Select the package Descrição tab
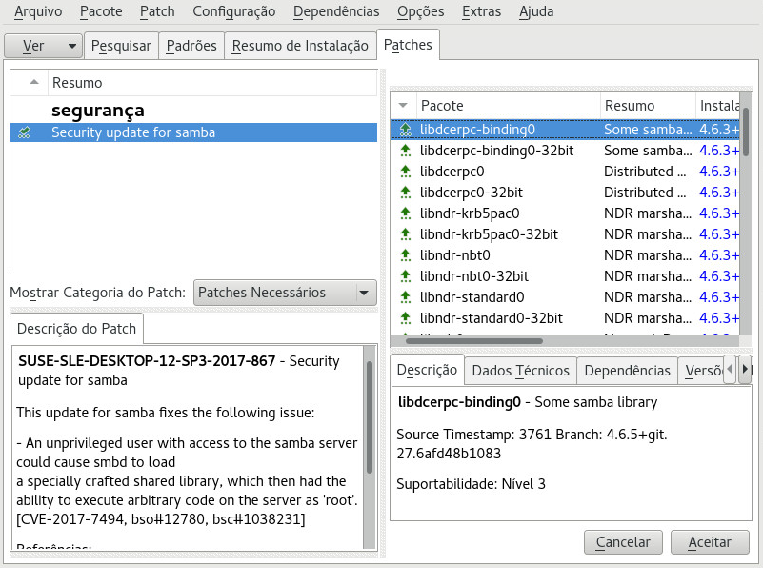 pos(428,370)
